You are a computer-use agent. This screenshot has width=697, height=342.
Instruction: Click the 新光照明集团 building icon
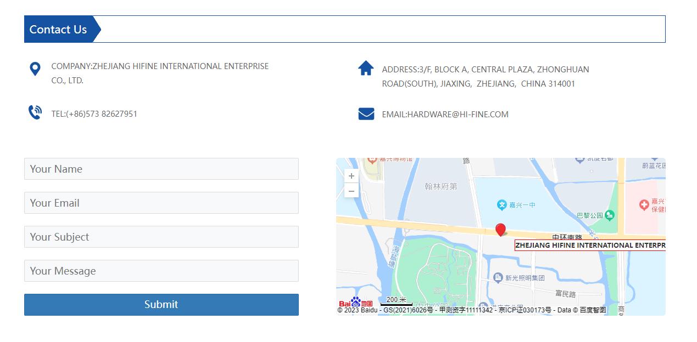[x=498, y=278]
